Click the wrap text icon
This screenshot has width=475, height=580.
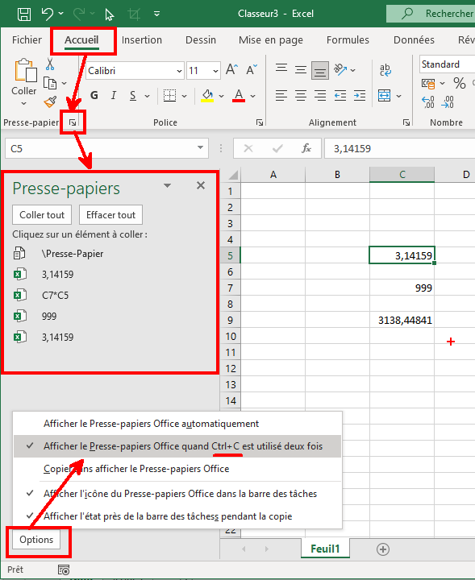pos(385,69)
